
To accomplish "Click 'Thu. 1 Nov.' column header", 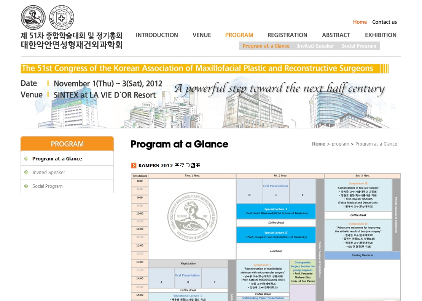I will 192,176.
